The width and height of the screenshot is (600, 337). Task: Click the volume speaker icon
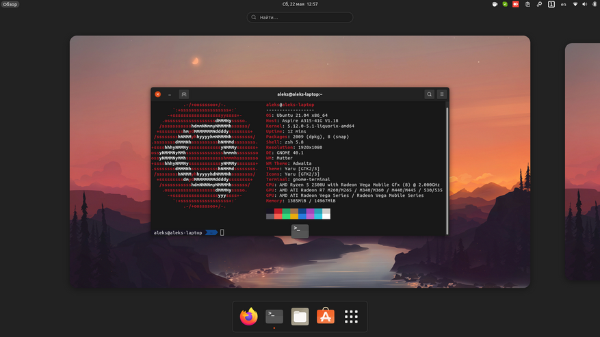585,4
